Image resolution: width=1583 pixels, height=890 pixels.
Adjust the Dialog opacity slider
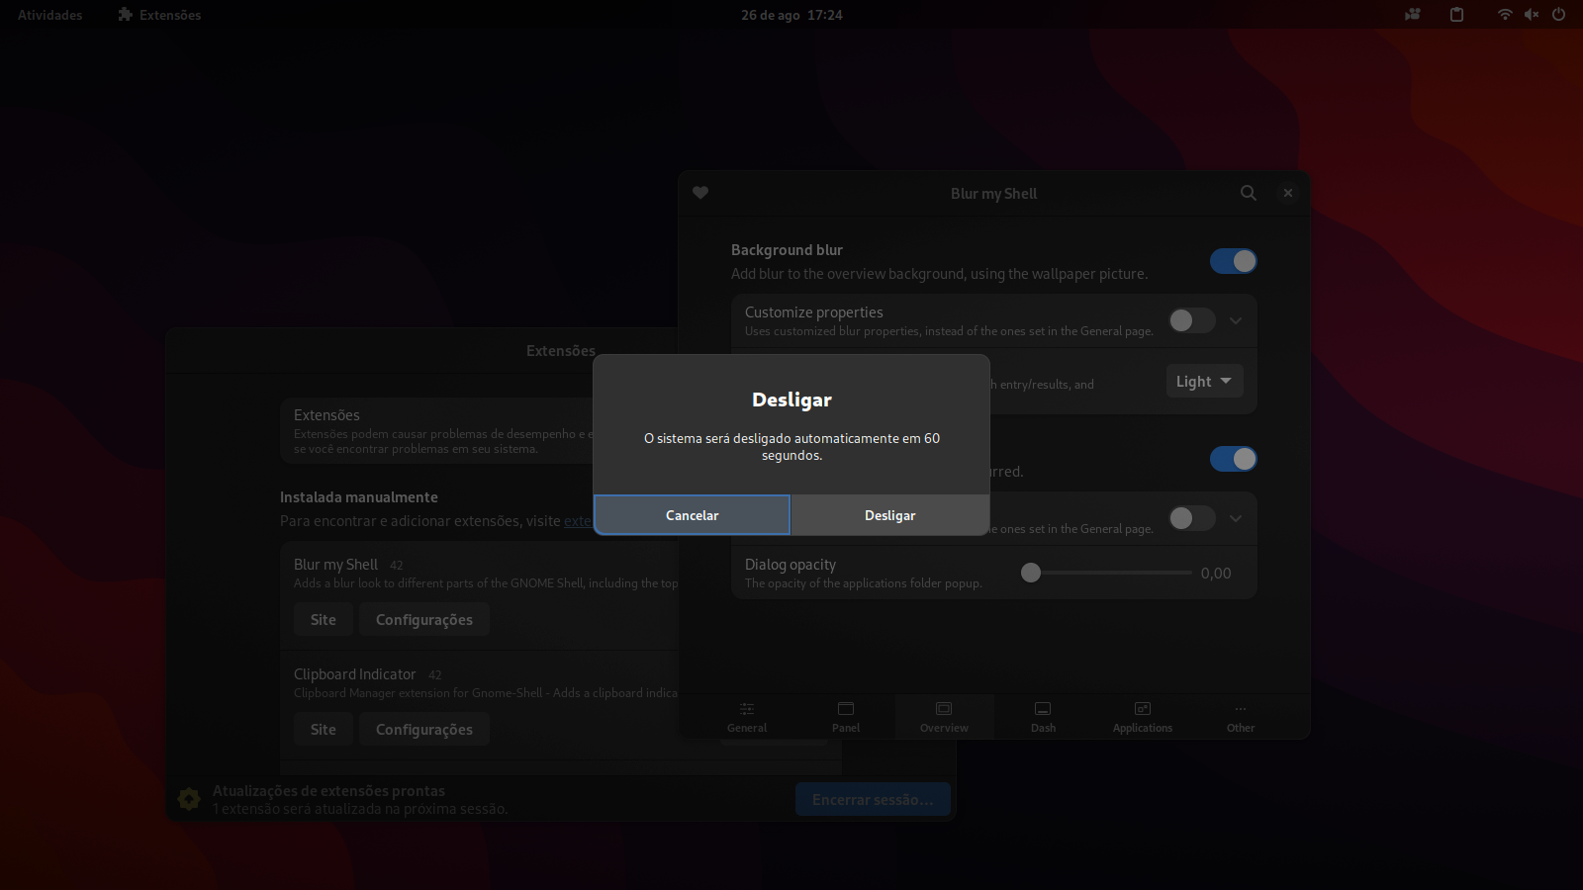pyautogui.click(x=1030, y=573)
